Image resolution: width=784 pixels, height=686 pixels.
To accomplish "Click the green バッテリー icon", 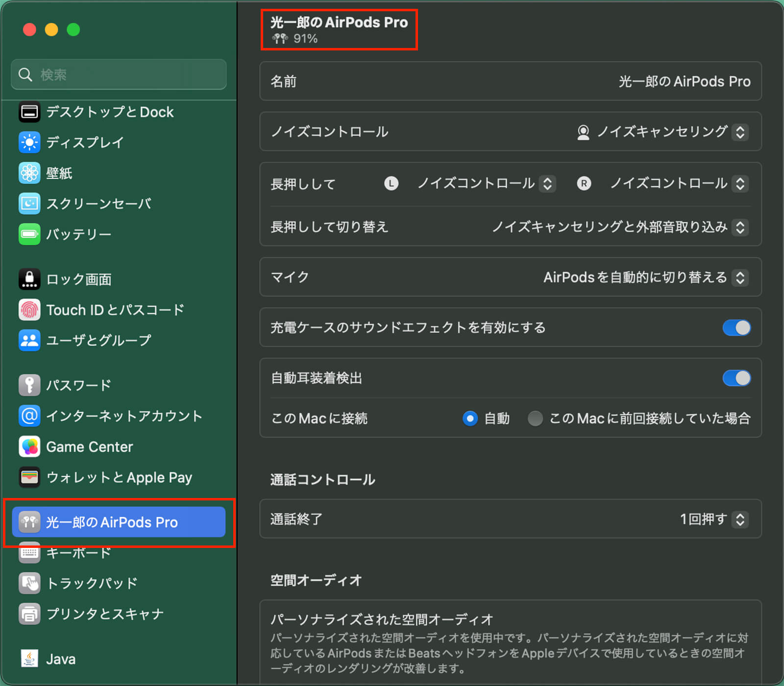I will click(x=29, y=234).
